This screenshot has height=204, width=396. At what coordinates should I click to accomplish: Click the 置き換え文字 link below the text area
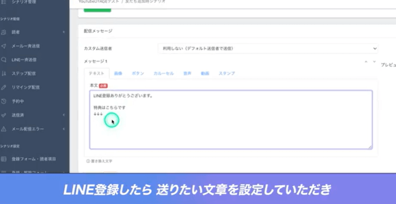click(x=100, y=161)
